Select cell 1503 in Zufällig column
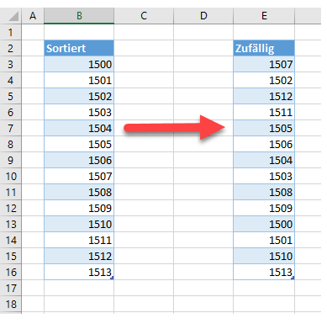 tap(264, 176)
